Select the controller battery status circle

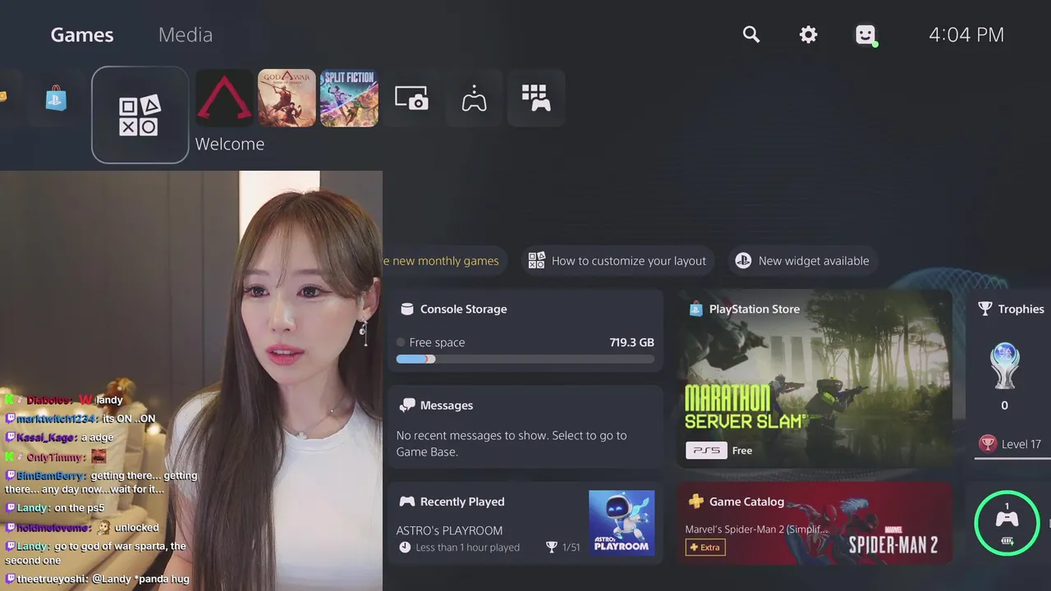coord(1007,523)
